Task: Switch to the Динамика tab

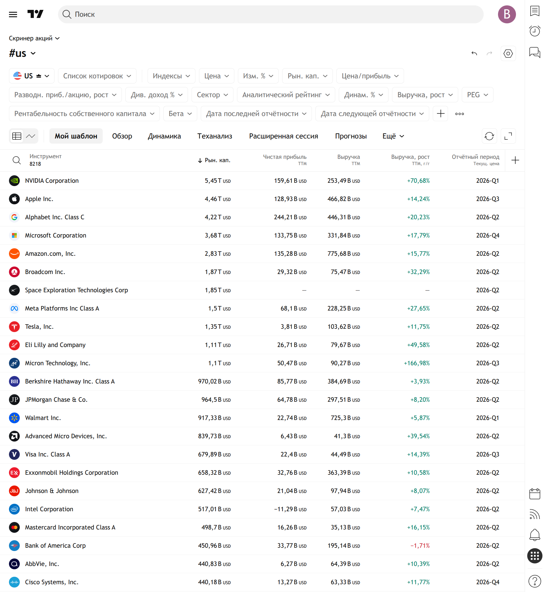Action: point(164,136)
